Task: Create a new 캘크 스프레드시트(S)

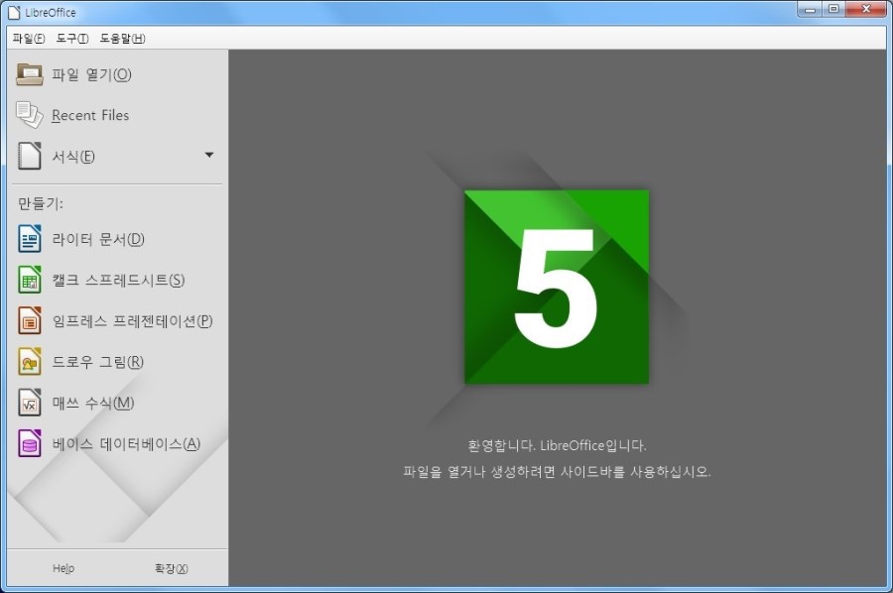Action: tap(118, 280)
